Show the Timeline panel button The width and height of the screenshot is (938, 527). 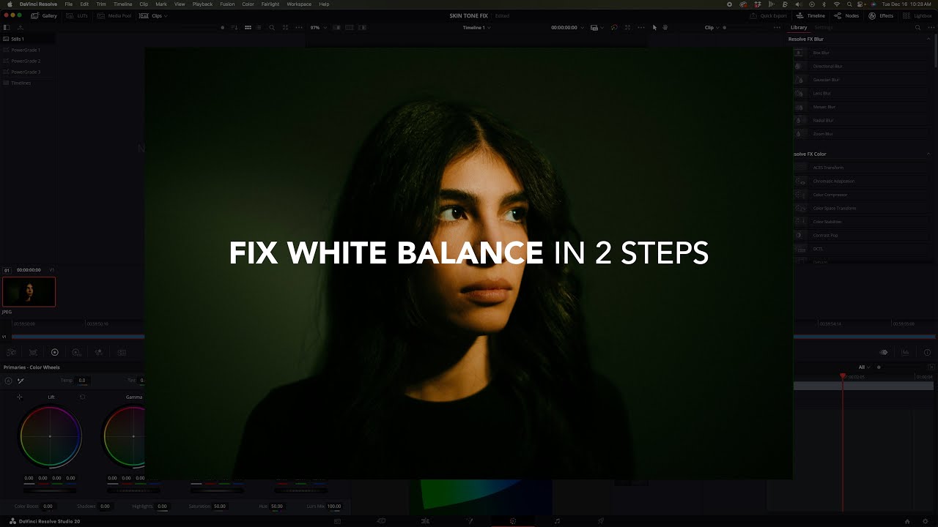811,15
